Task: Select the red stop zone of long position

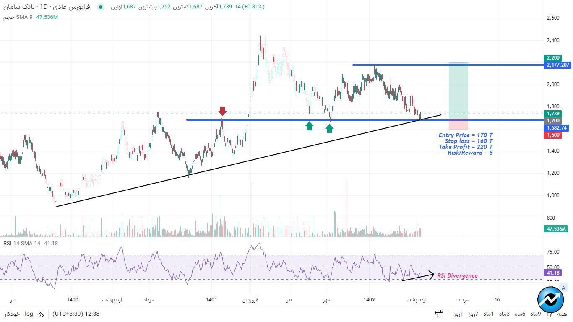Action: click(458, 124)
